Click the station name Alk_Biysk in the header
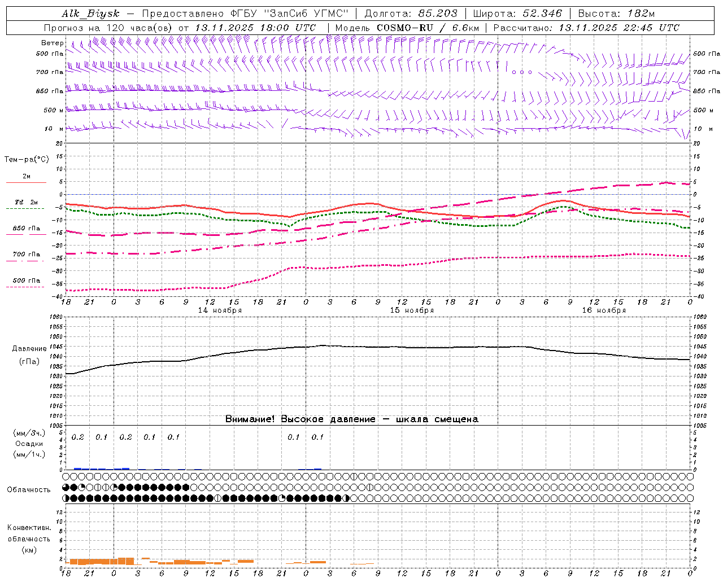Viewport: 723px width, 578px height. (90, 14)
